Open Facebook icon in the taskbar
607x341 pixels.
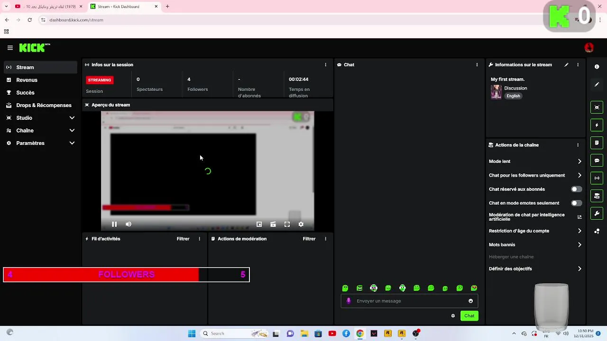[346, 334]
